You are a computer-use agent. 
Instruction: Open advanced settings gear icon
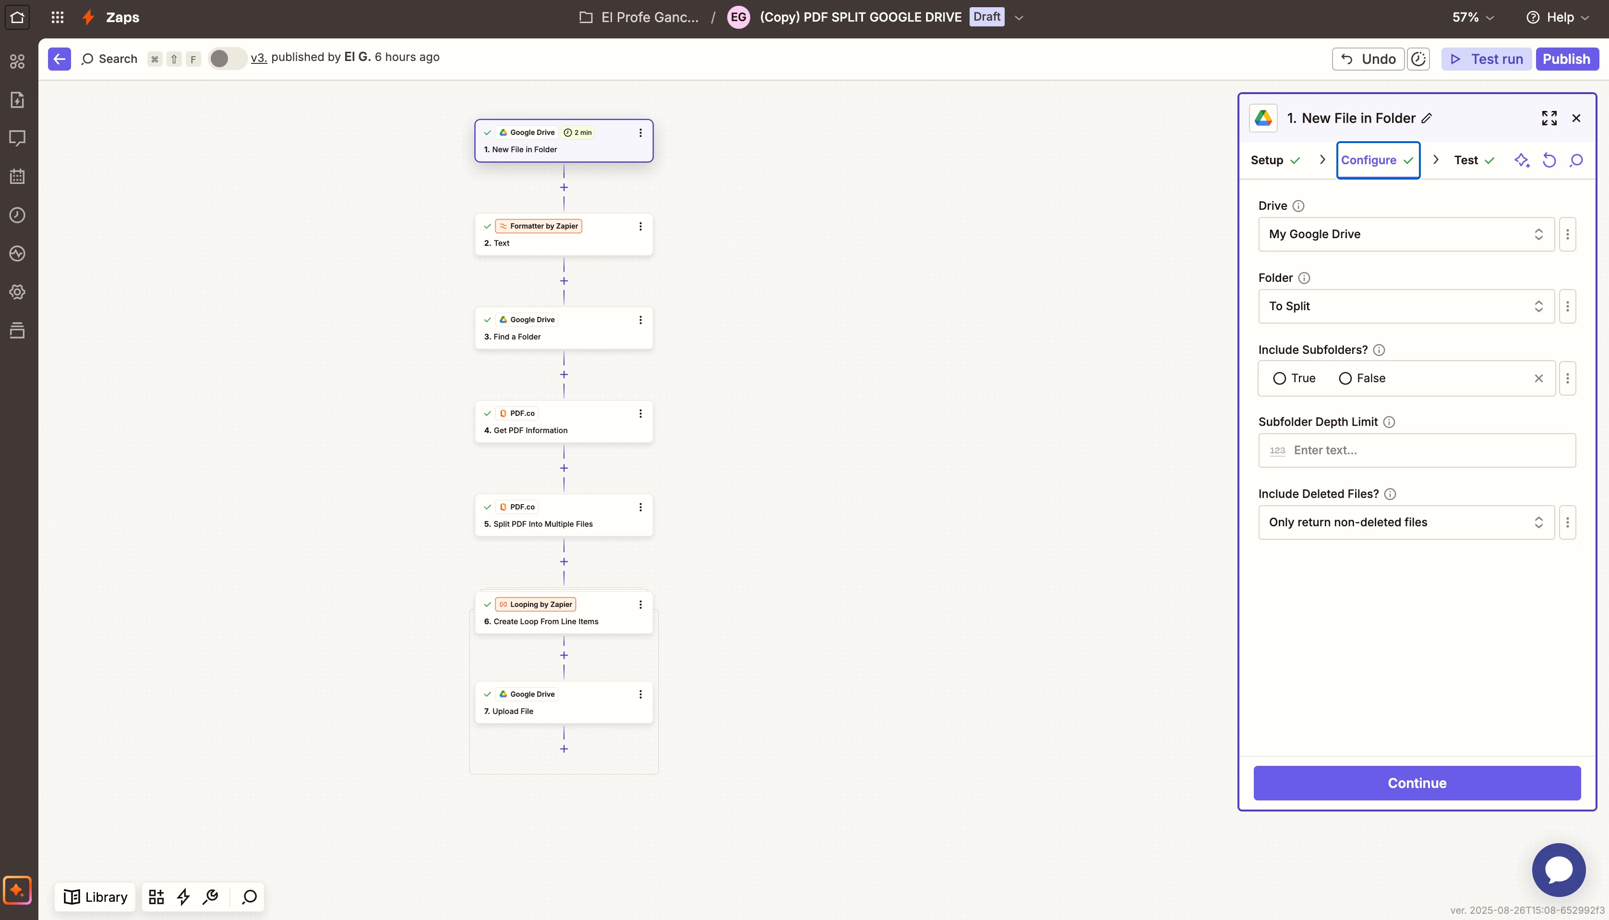(x=17, y=292)
